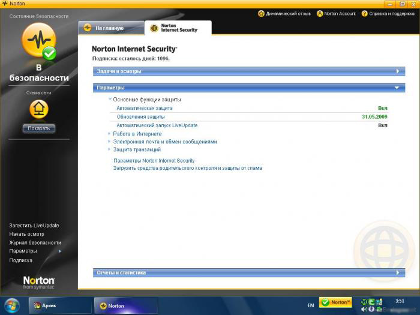Toggle Автоматический запуск LiveUpdate Вкл status

click(x=382, y=125)
